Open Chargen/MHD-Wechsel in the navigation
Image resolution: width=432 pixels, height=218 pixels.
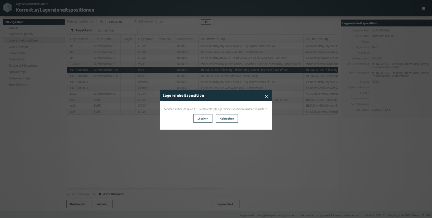[x=23, y=66]
